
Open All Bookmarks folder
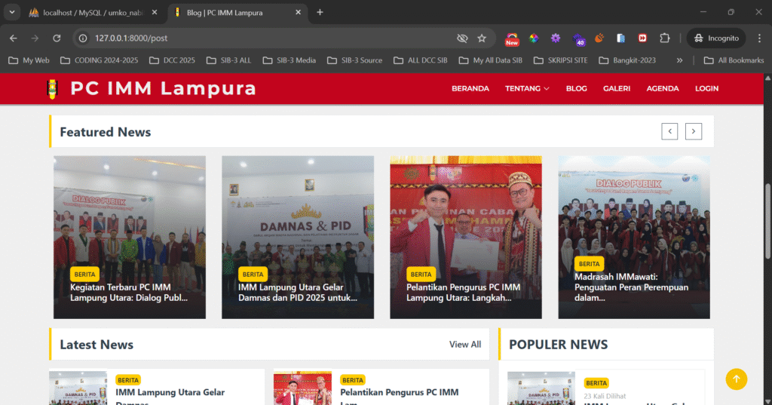point(734,60)
